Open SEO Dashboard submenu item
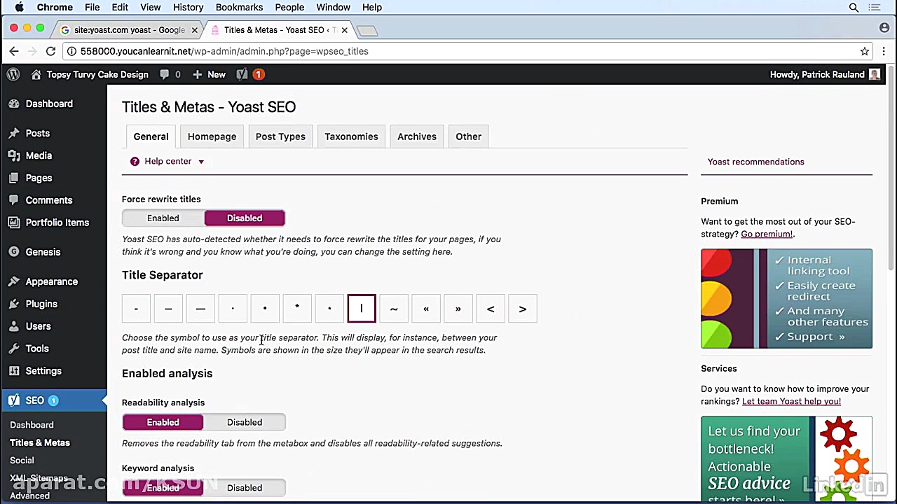 pyautogui.click(x=32, y=425)
